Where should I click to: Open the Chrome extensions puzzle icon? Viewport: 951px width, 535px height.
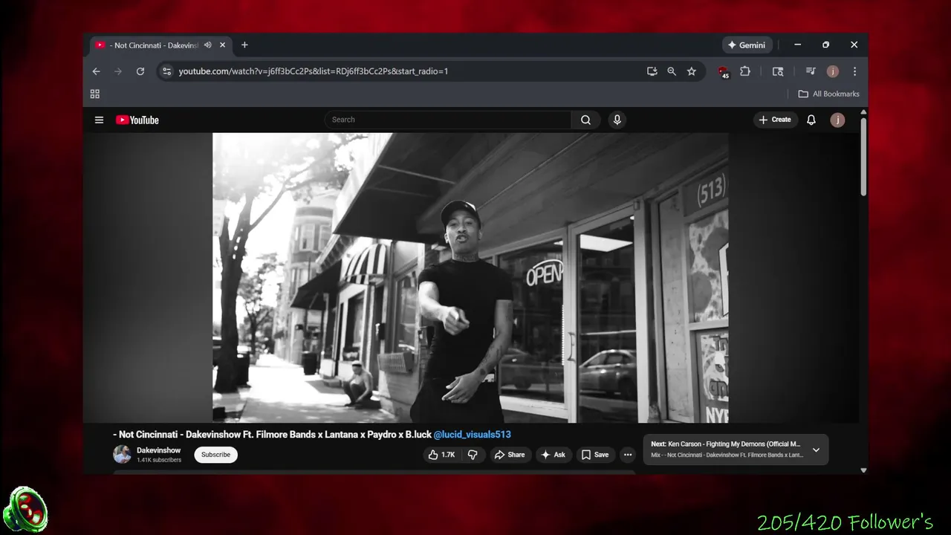(x=745, y=71)
